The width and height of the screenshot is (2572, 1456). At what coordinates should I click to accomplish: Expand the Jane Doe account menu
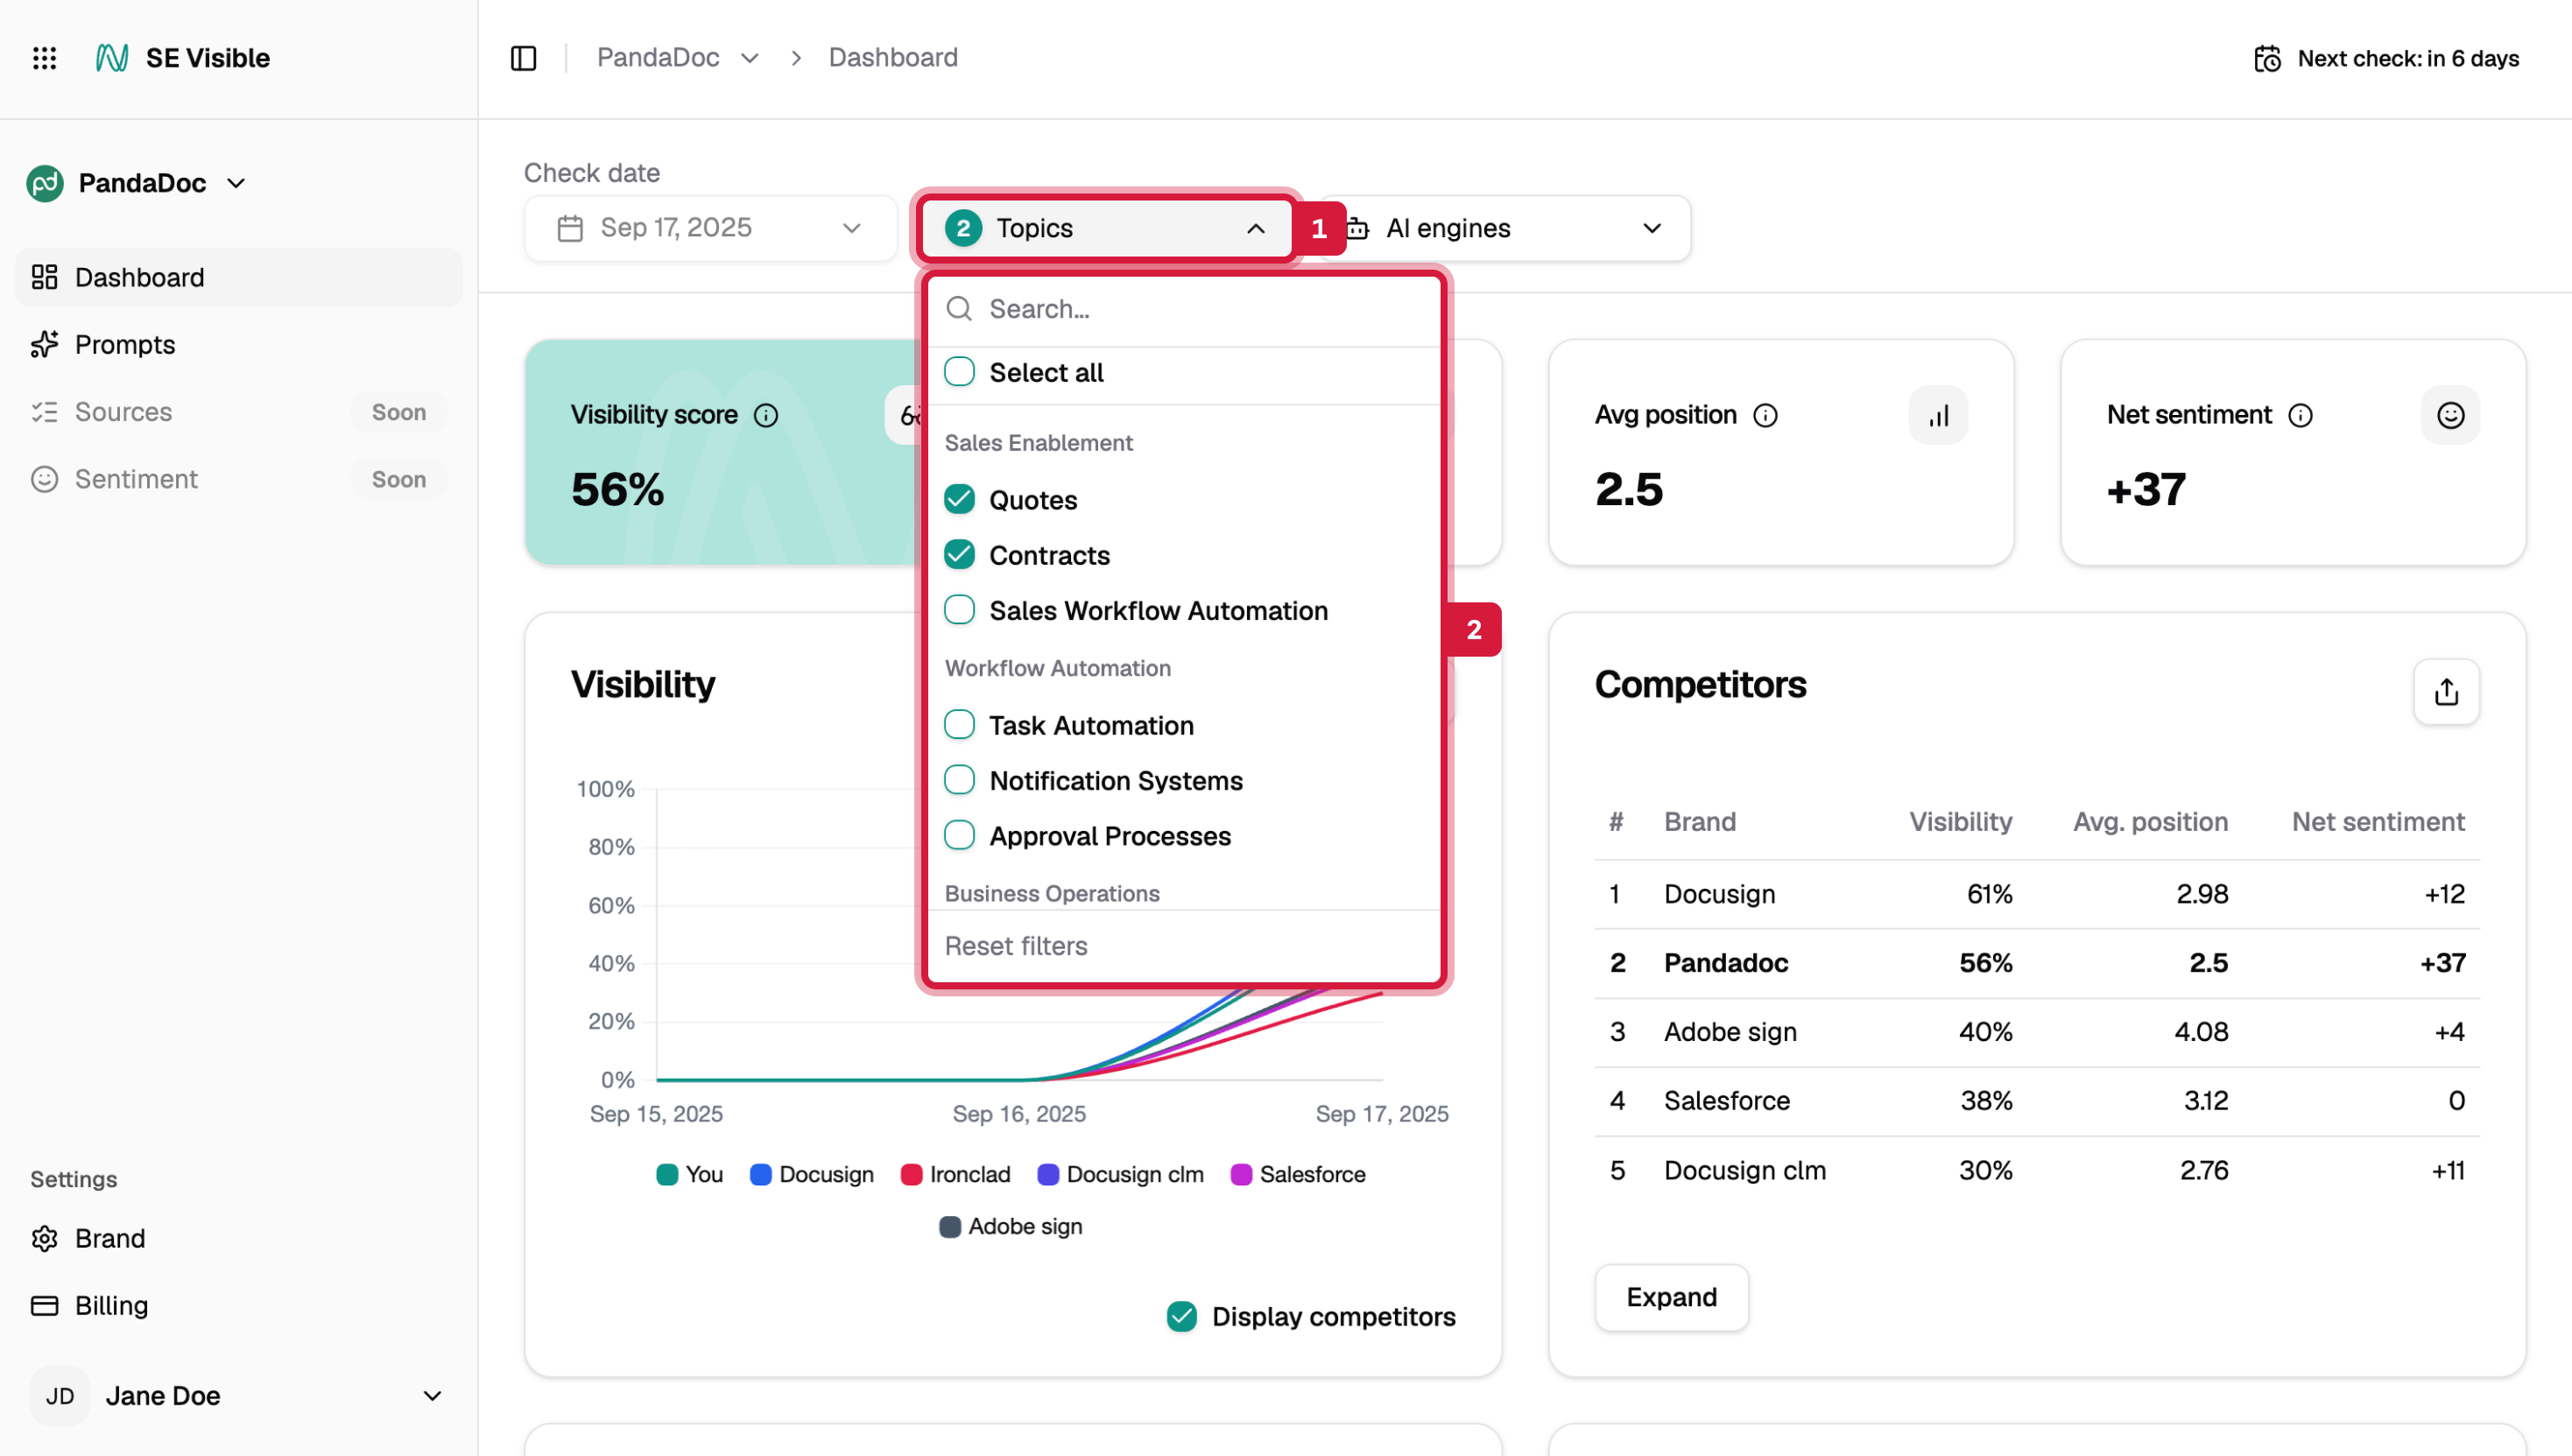click(x=432, y=1395)
